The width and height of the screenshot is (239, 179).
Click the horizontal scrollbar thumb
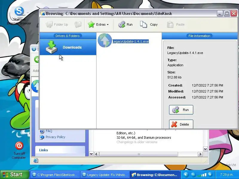139,154
